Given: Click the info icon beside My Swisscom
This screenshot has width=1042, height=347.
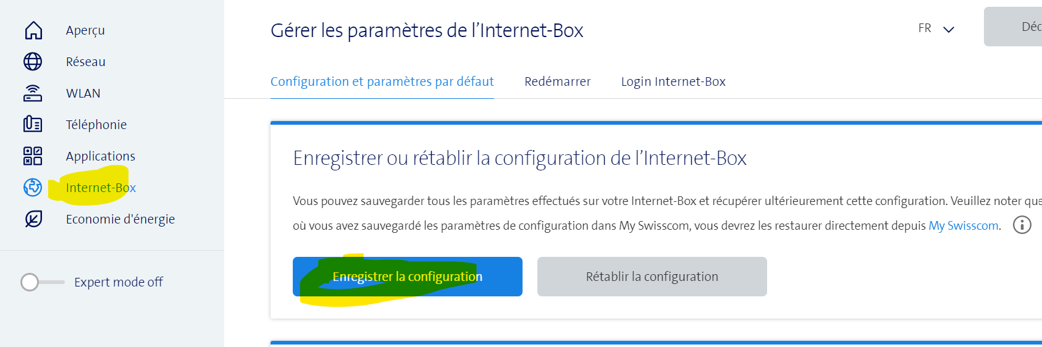Looking at the screenshot, I should (1022, 225).
